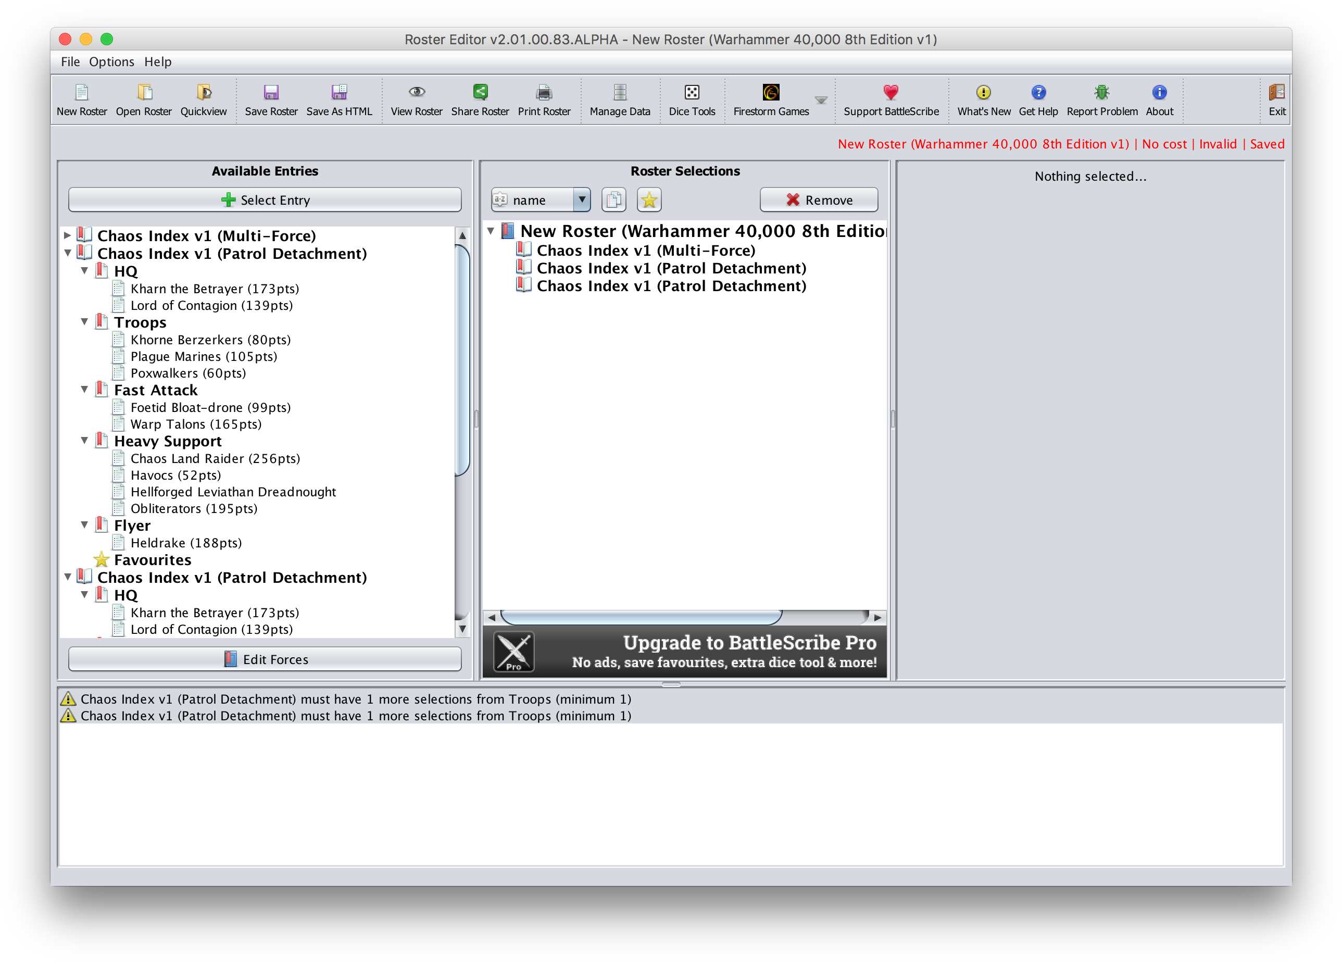
Task: Click the Available Entries vertical scrollbar thumb
Action: 462,360
